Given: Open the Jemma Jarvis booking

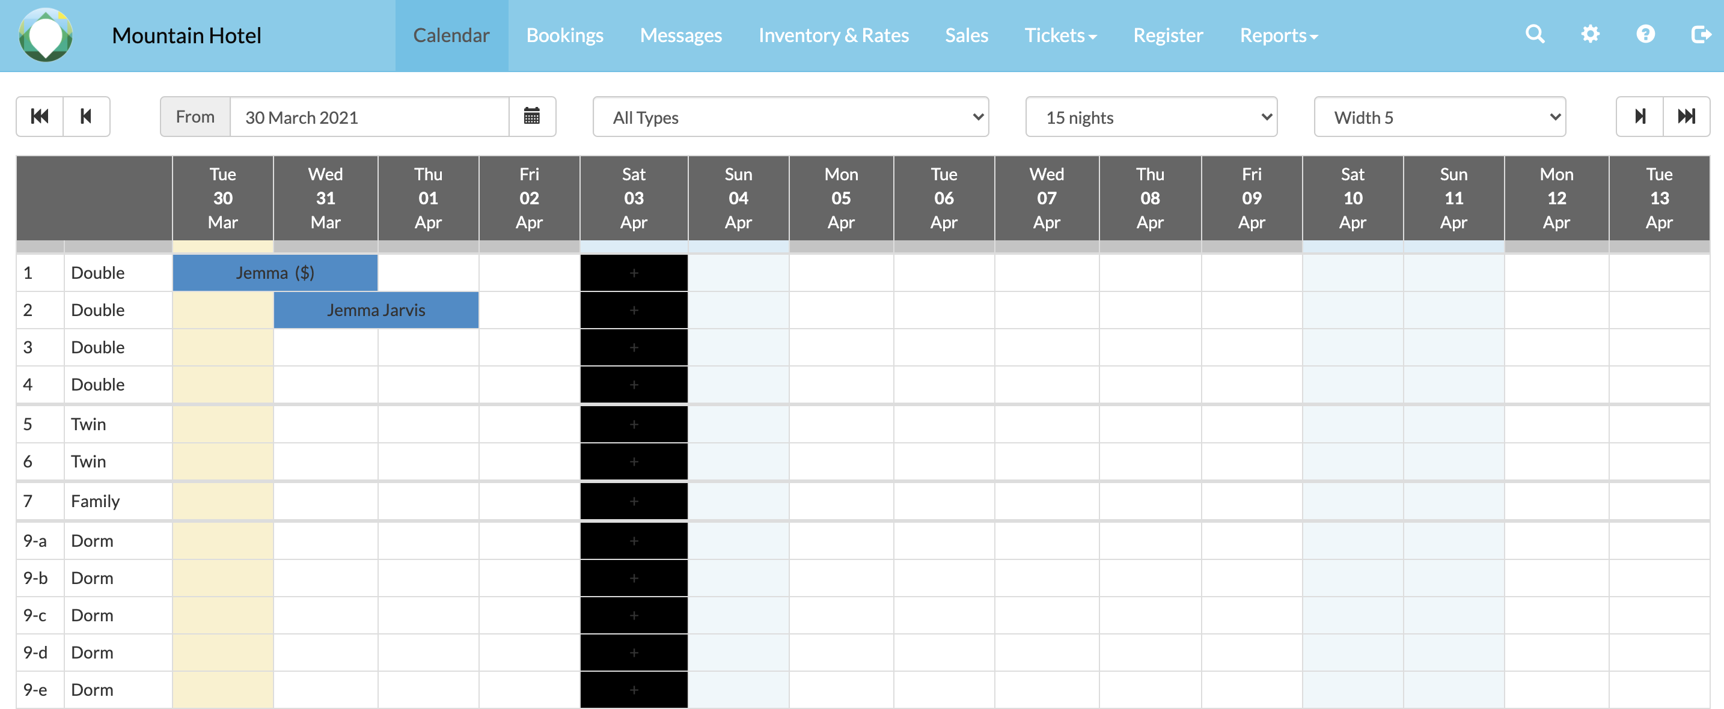Looking at the screenshot, I should click(x=376, y=311).
